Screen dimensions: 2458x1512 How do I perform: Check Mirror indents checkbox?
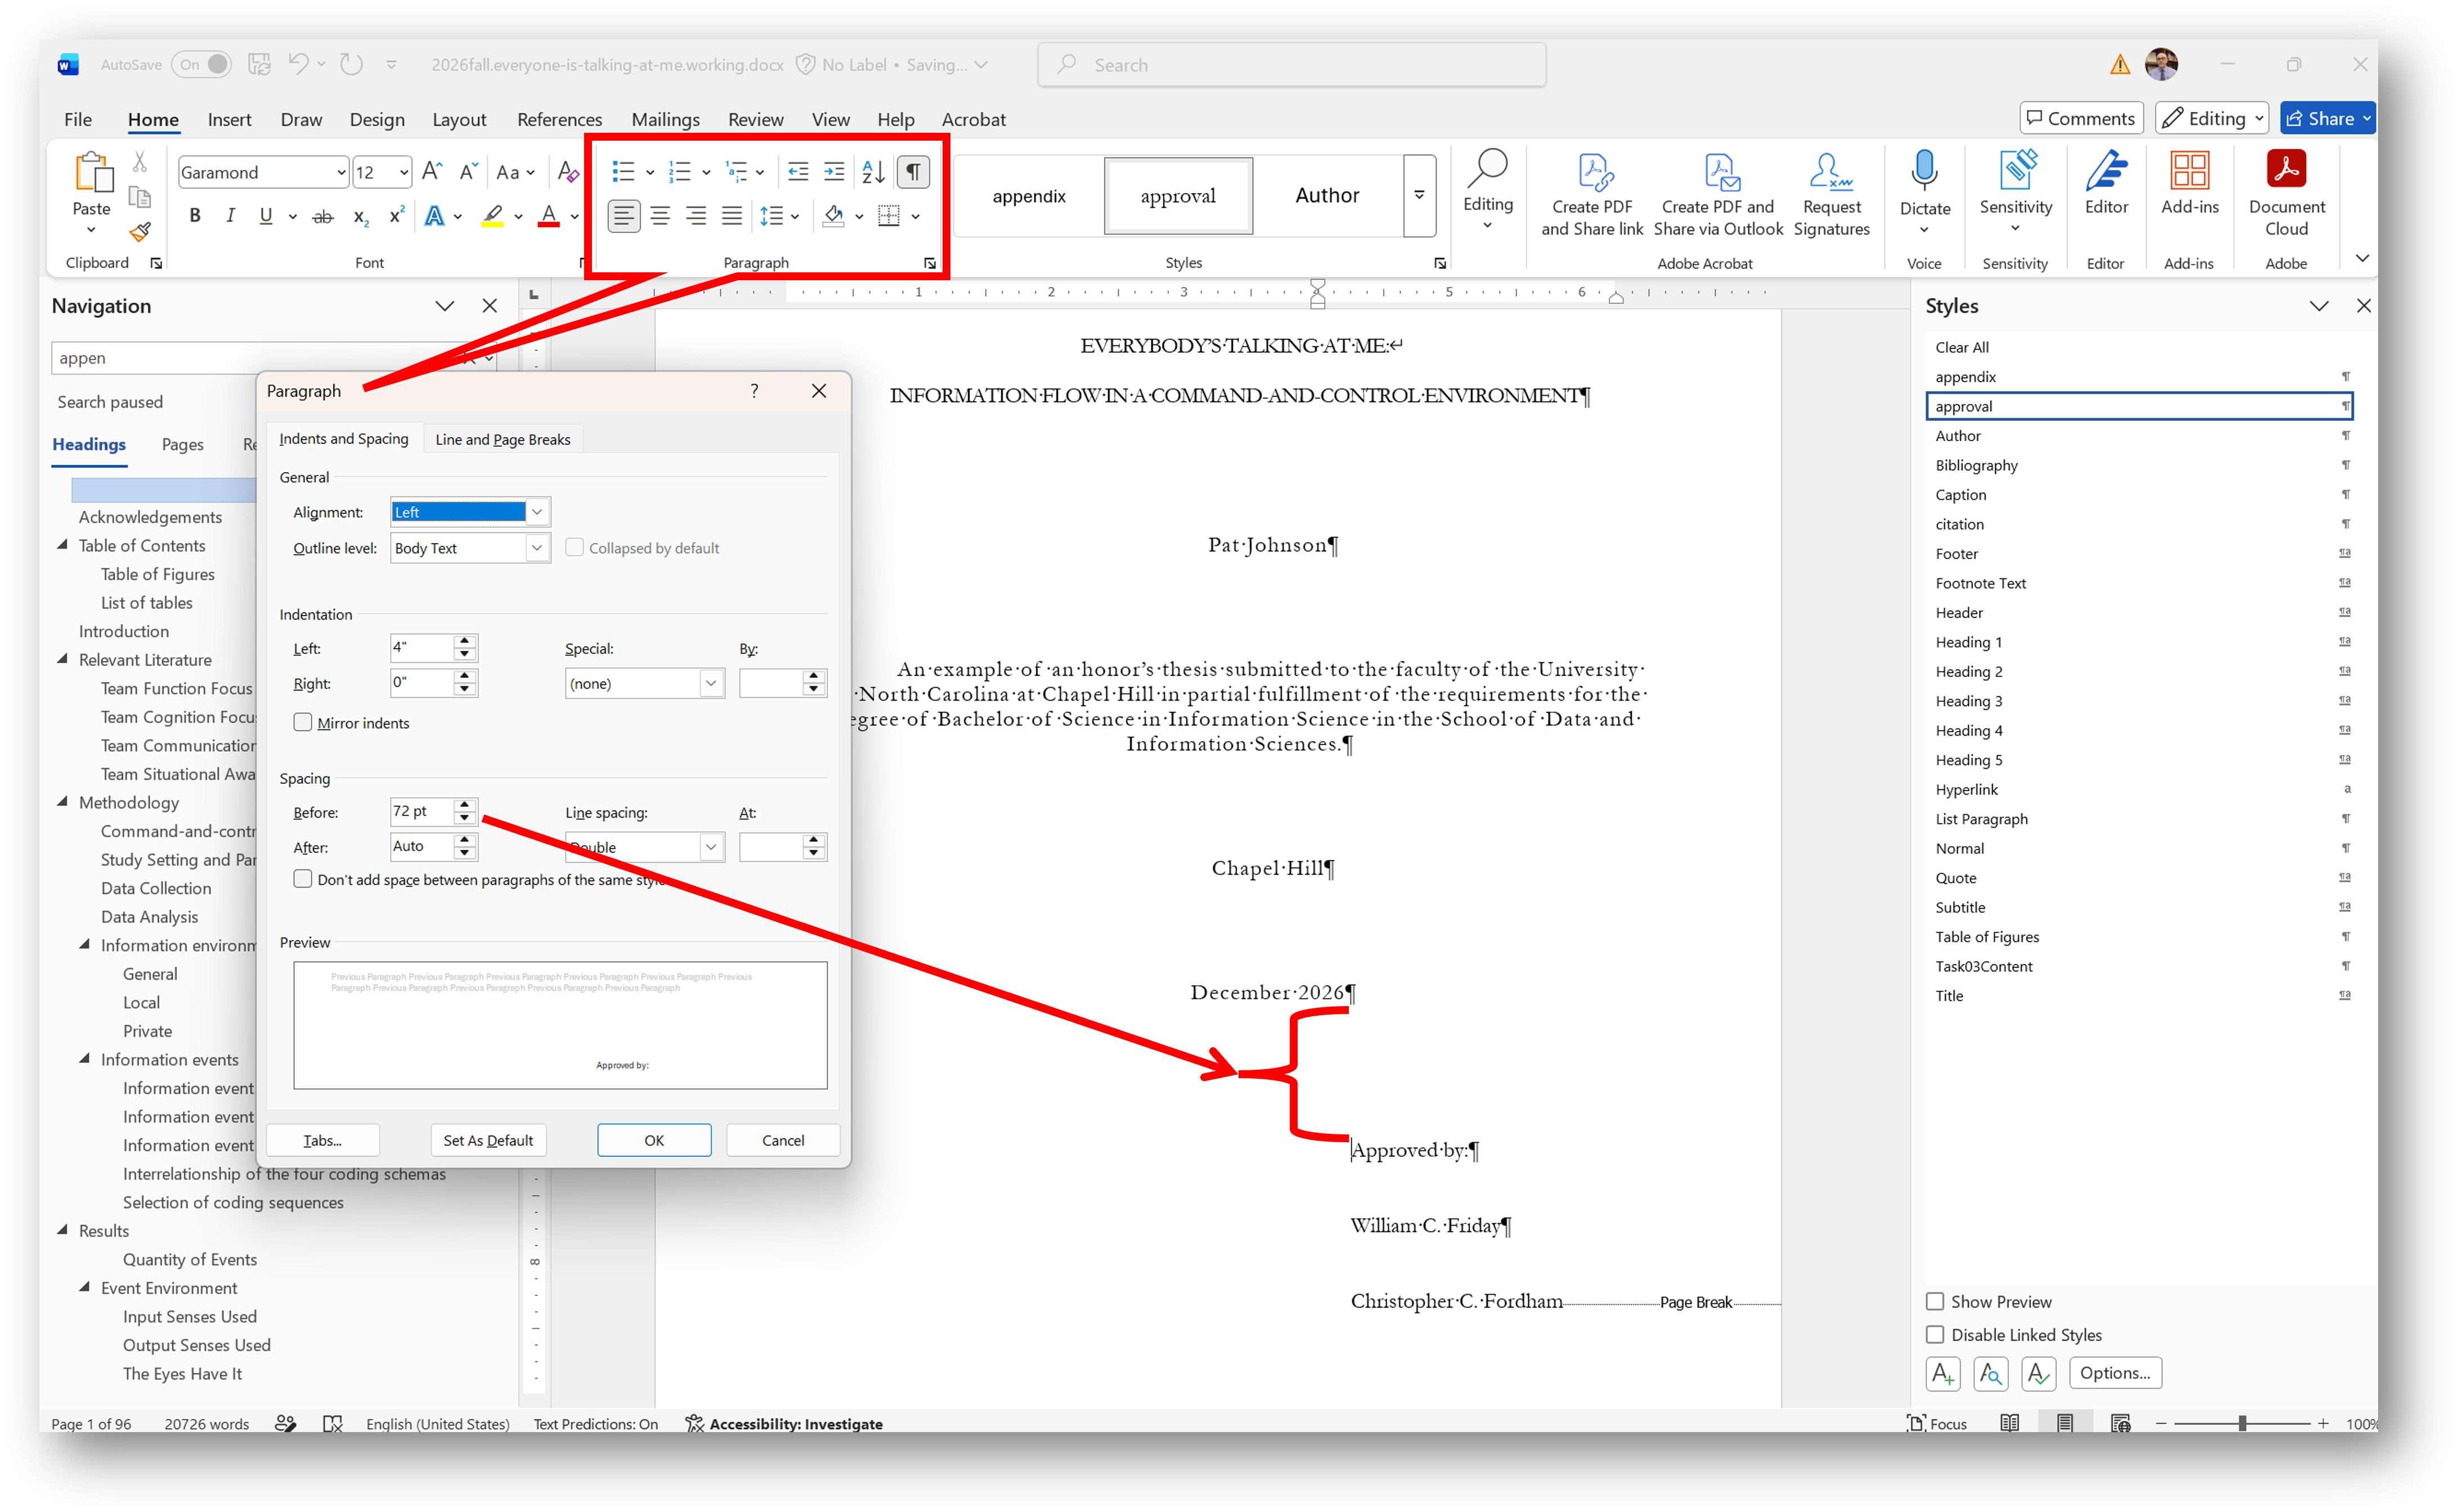(x=302, y=722)
